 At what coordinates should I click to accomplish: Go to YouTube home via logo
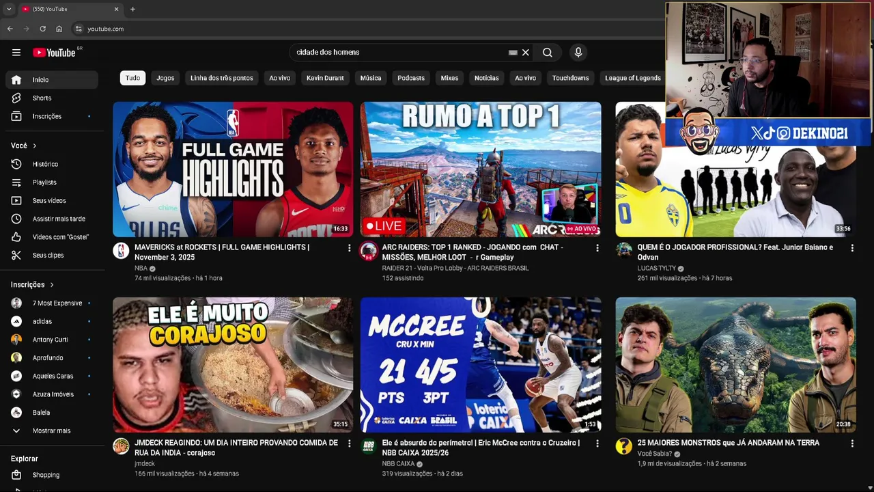point(55,53)
